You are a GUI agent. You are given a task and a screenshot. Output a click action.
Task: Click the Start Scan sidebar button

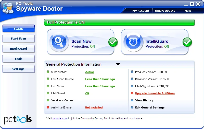[x=18, y=39]
